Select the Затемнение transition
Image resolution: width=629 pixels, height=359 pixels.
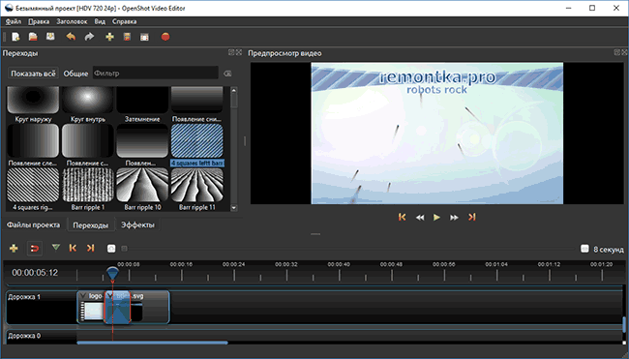(142, 105)
